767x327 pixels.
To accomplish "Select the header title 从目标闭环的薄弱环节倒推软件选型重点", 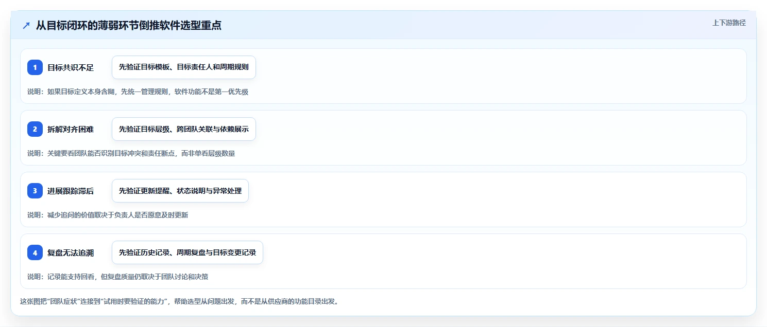I will 129,25.
